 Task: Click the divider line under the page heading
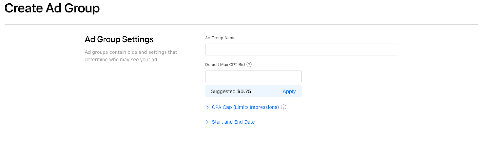(x=241, y=24)
